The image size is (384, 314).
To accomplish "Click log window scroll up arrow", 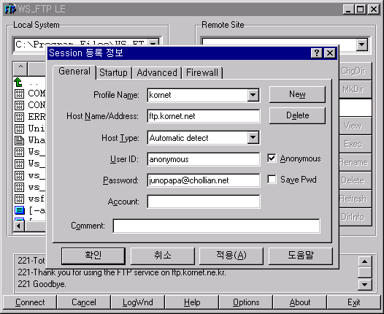I will pos(364,261).
